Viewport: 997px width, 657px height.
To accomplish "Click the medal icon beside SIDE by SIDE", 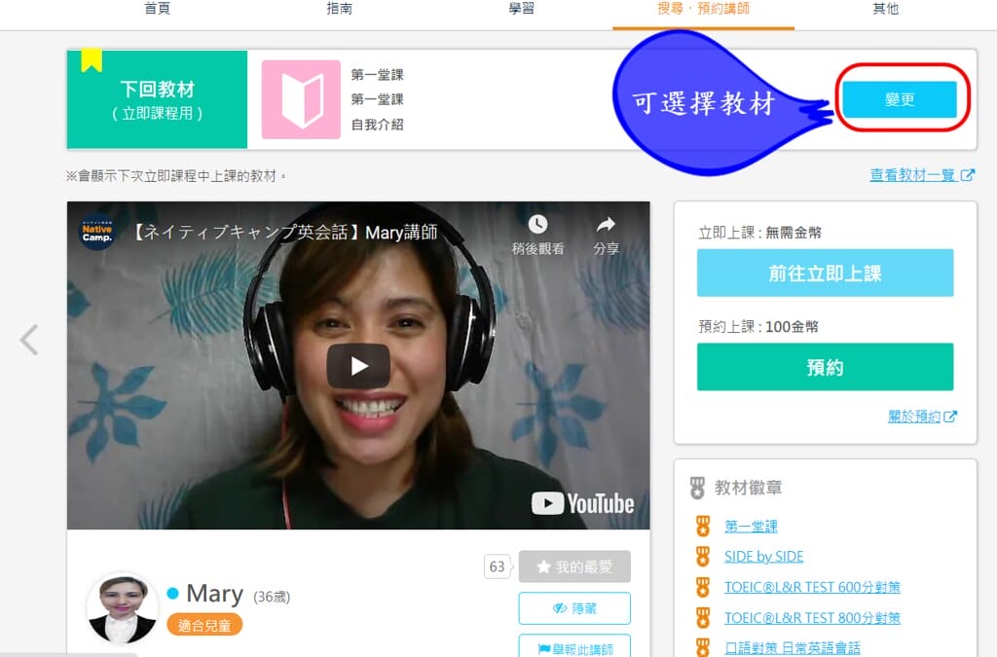I will pos(703,556).
